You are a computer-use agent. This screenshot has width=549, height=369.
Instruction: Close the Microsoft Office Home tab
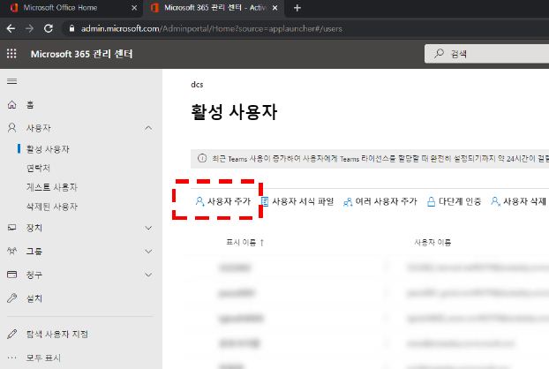click(134, 8)
